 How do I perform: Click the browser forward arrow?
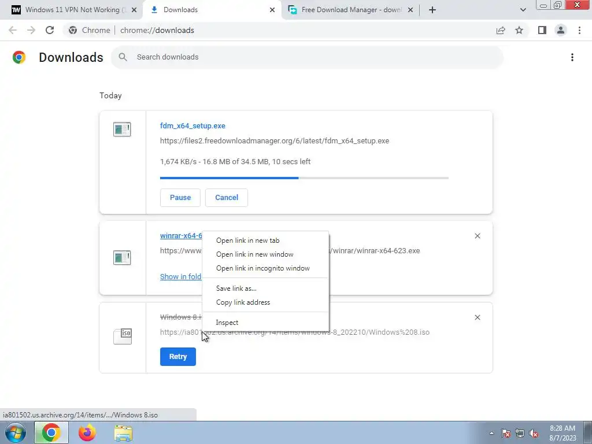(31, 30)
